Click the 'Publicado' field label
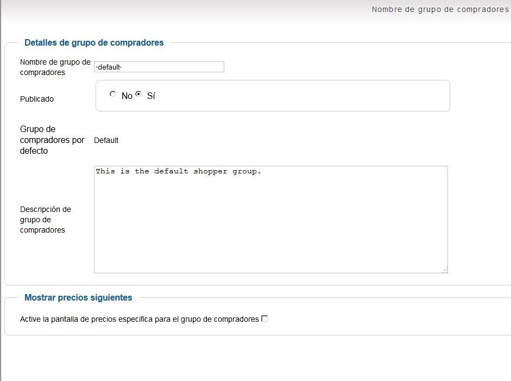This screenshot has height=381, width=511. pos(37,99)
